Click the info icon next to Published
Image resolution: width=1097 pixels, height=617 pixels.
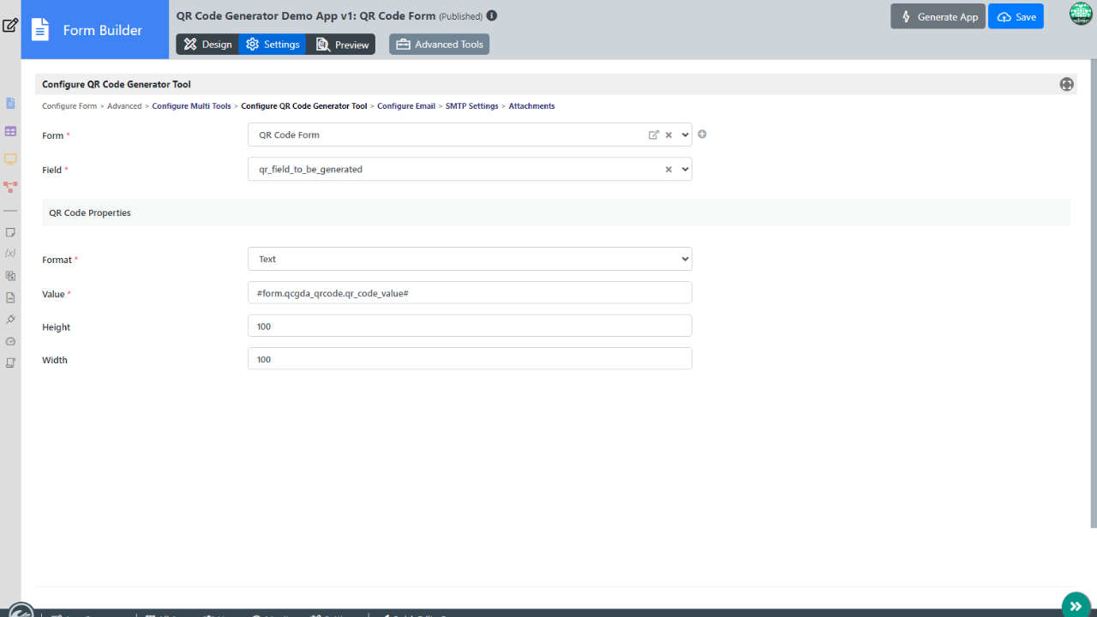(x=492, y=15)
